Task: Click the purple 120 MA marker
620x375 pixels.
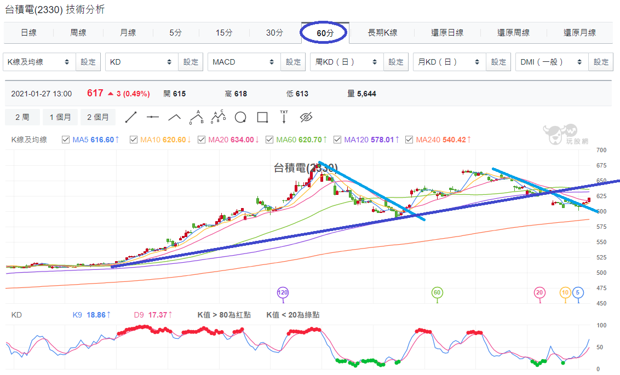Action: click(x=283, y=293)
